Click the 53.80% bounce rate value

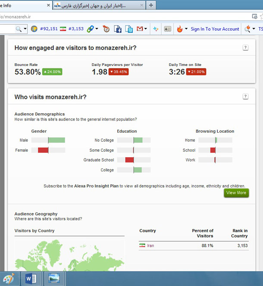[x=28, y=71]
